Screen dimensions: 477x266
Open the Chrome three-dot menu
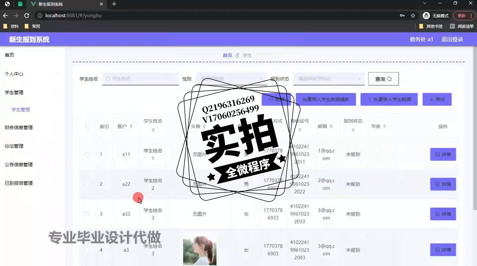[x=471, y=16]
